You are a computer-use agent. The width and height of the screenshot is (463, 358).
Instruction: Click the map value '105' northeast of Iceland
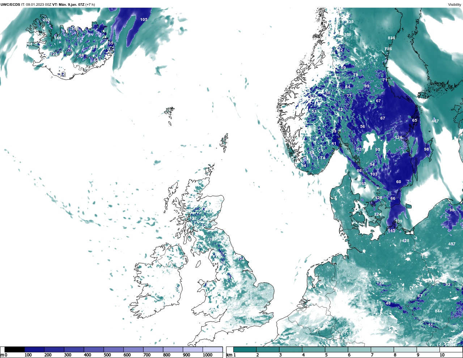point(144,20)
